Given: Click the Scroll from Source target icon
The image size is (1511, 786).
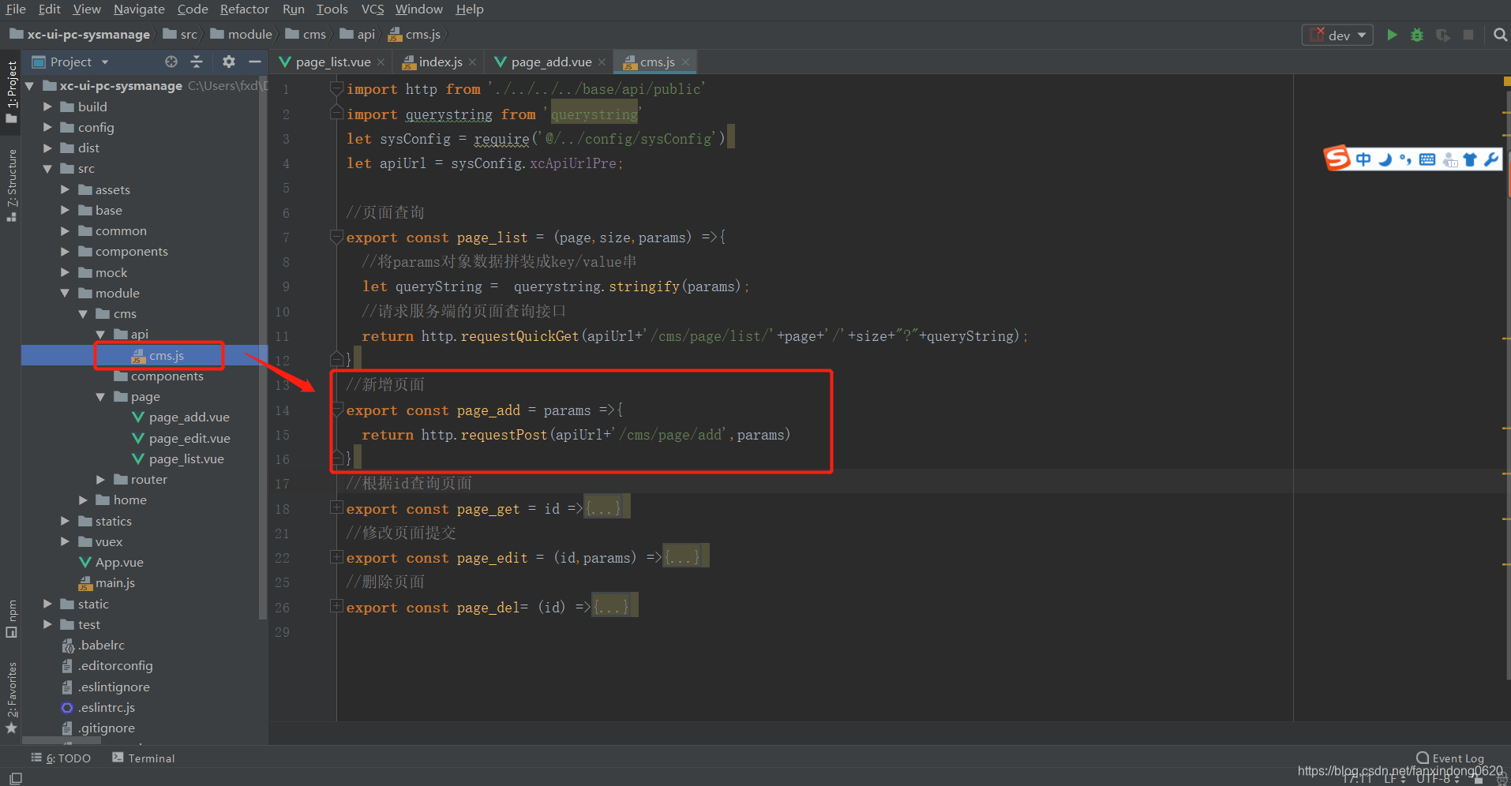Looking at the screenshot, I should [171, 62].
